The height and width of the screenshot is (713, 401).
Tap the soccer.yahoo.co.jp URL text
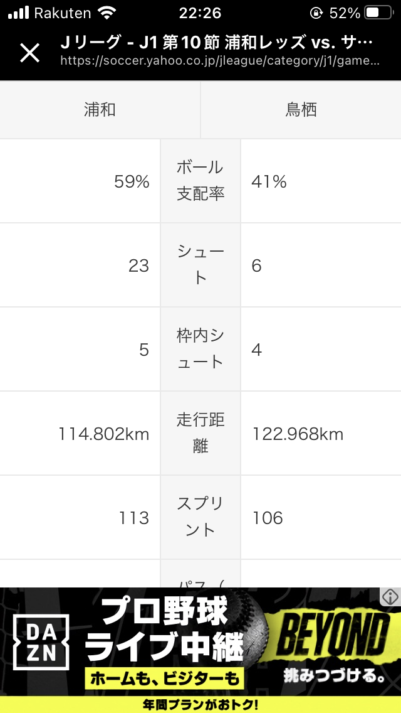220,62
